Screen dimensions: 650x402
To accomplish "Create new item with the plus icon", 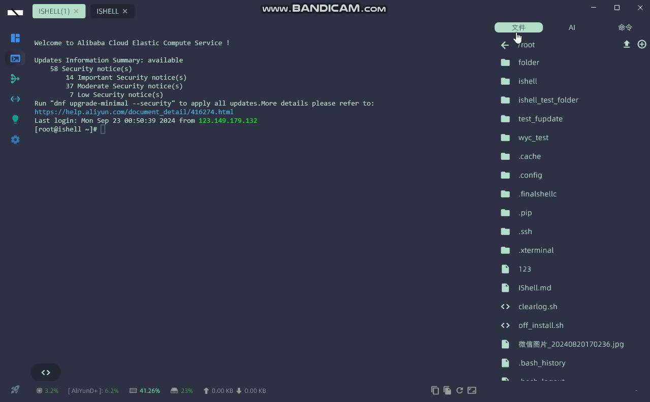I will [641, 44].
